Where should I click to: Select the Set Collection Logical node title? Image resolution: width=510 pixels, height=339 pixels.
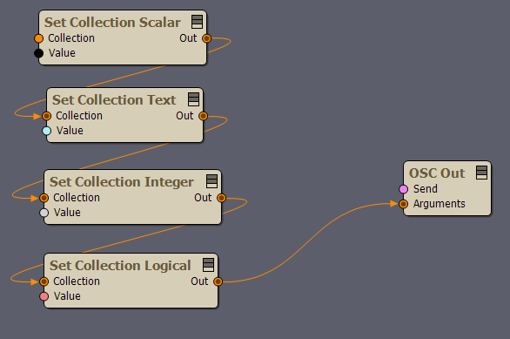point(120,266)
